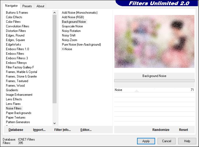Select Edges, Round category

(15, 35)
